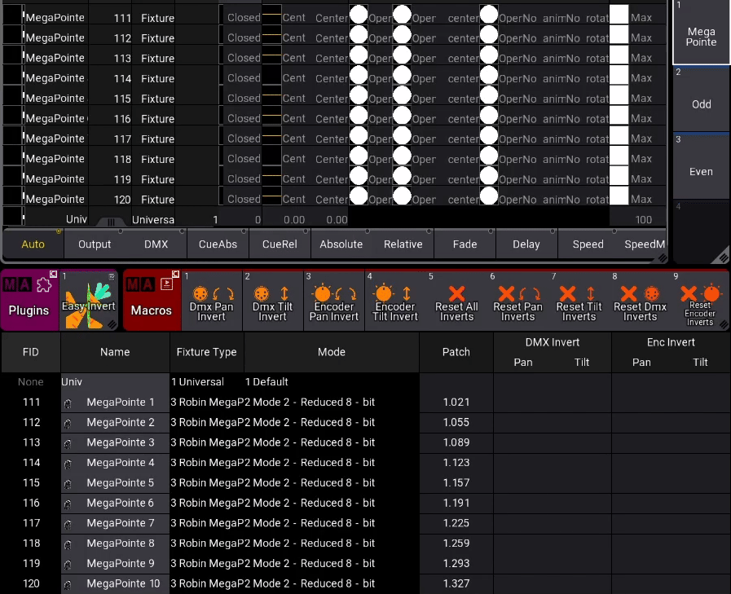This screenshot has height=594, width=731.
Task: Run the Dmx Pan Invert macro
Action: (211, 300)
